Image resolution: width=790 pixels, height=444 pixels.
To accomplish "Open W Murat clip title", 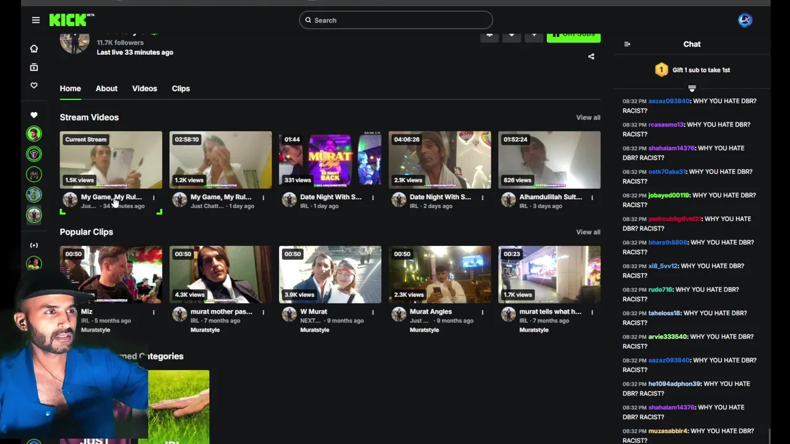I will pyautogui.click(x=314, y=312).
